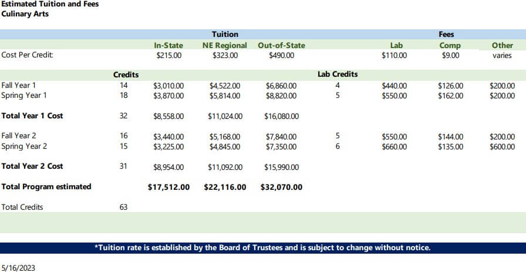Click the "Lab Credits" column header
Viewport: 526px width, 273px height.
(x=338, y=74)
